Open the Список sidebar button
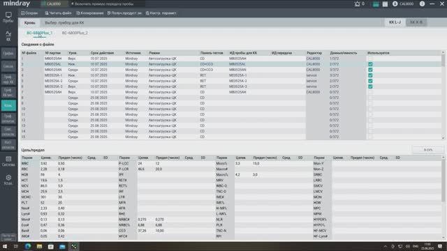 [x=8, y=66]
